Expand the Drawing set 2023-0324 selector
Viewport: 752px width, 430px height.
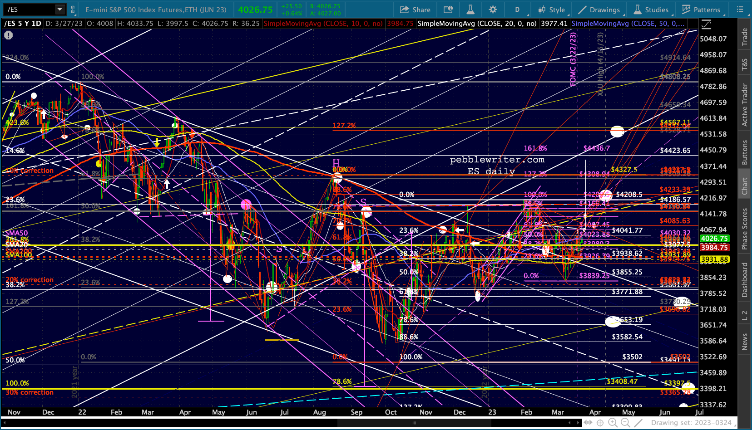[x=691, y=423]
